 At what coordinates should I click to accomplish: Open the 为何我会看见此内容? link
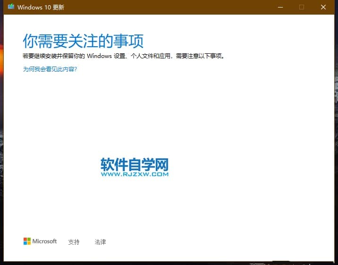pos(50,69)
